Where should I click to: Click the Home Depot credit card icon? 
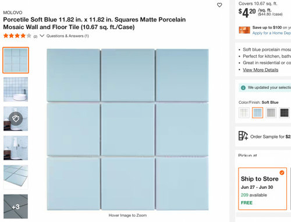[244, 30]
